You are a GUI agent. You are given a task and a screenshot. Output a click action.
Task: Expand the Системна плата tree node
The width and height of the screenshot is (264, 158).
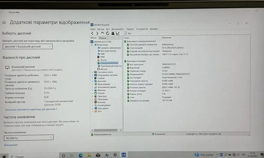click(x=92, y=72)
